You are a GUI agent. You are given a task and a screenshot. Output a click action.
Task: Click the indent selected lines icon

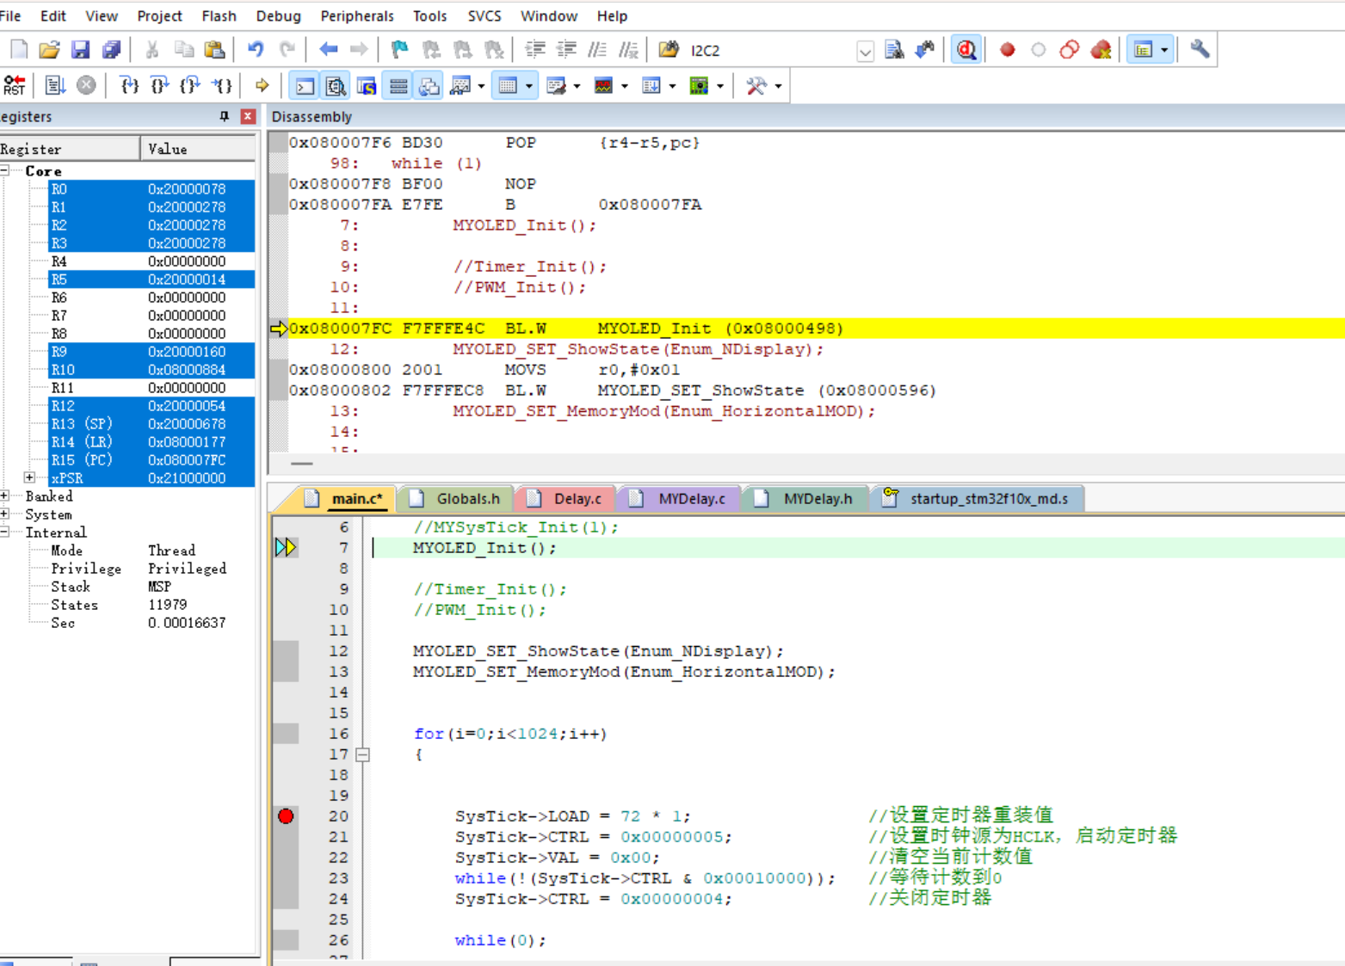535,50
